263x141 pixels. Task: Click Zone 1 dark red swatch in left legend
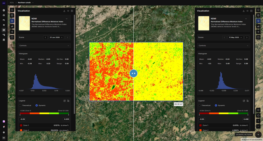[21, 125]
